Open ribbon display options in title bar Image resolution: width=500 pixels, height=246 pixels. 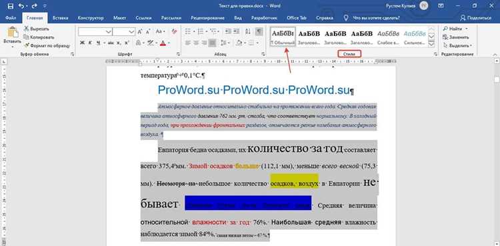[x=441, y=6]
